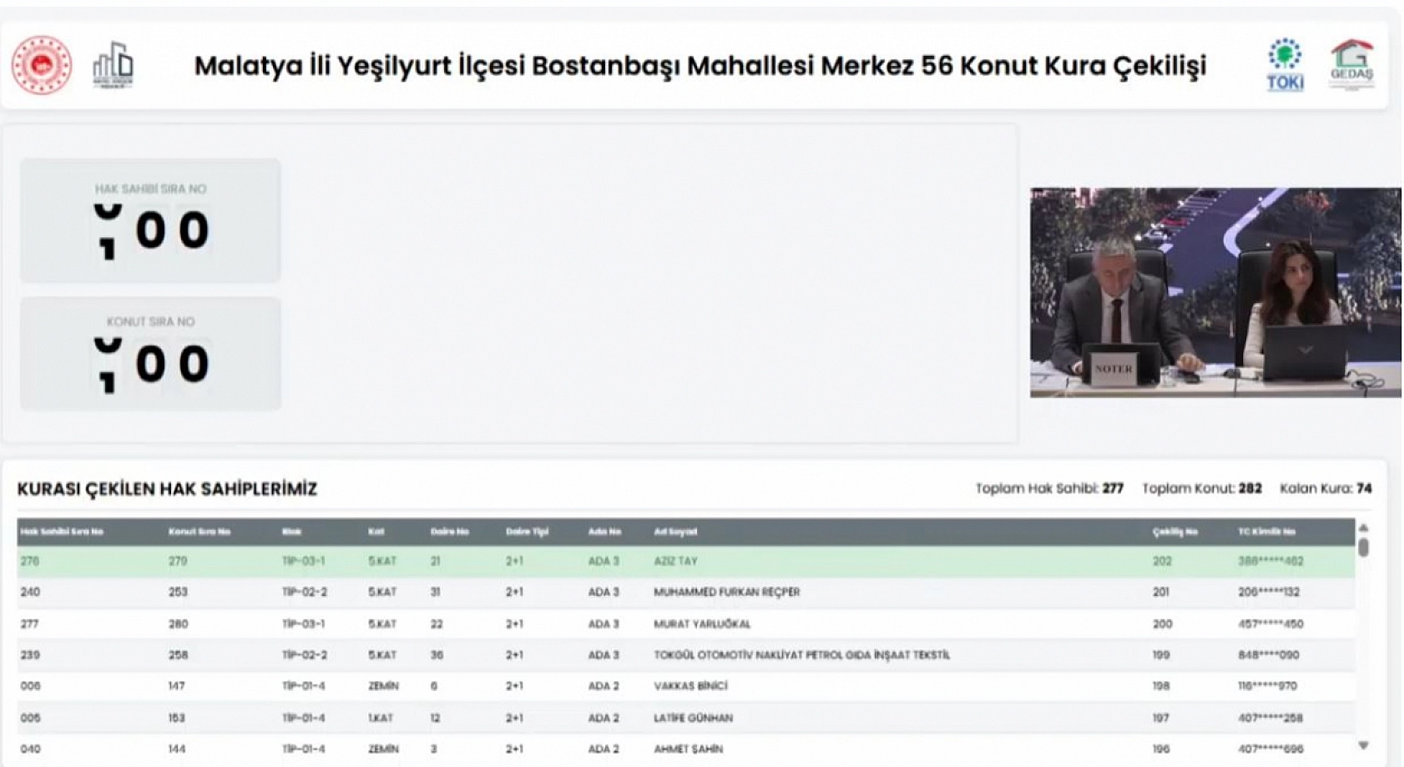Click the ministry buildings logo icon

(113, 65)
